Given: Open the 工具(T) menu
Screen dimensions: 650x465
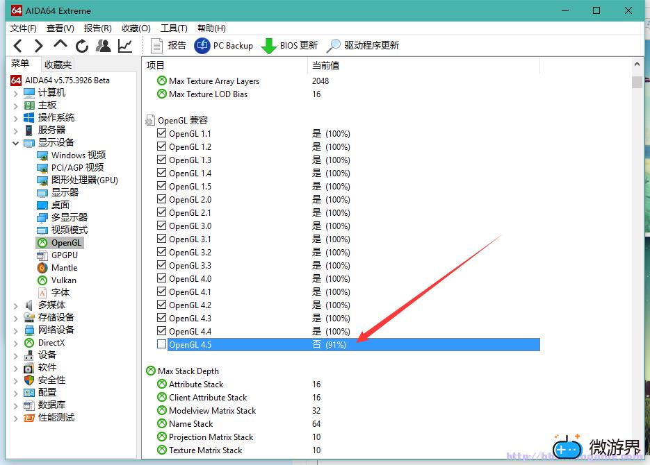Looking at the screenshot, I should coord(174,28).
